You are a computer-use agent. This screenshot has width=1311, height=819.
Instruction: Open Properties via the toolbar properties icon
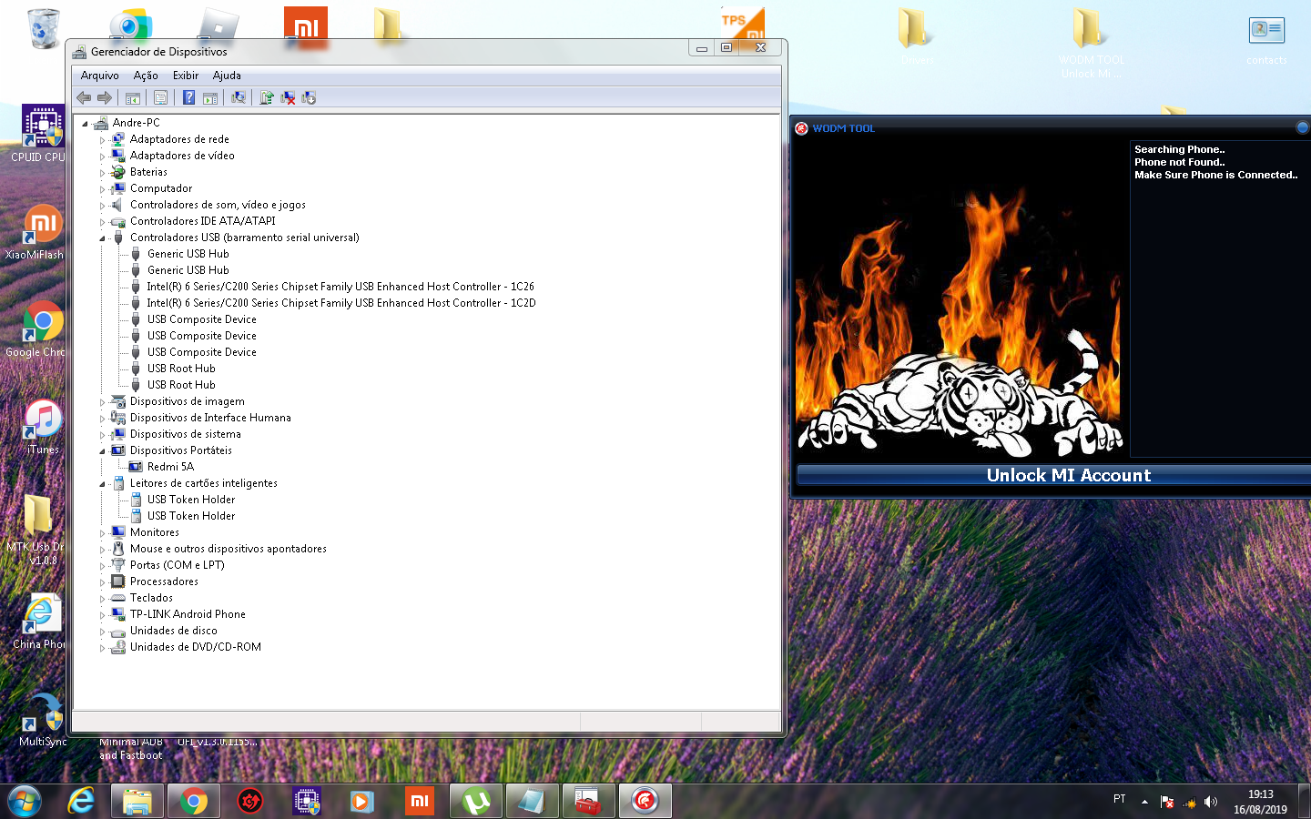coord(160,97)
